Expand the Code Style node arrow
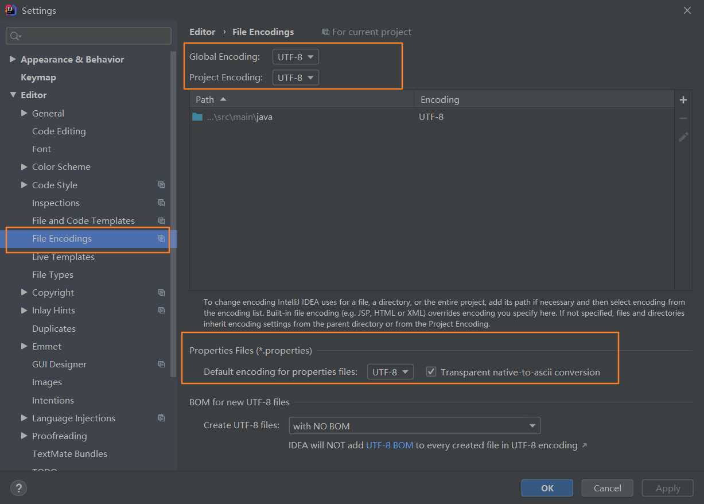 (24, 185)
